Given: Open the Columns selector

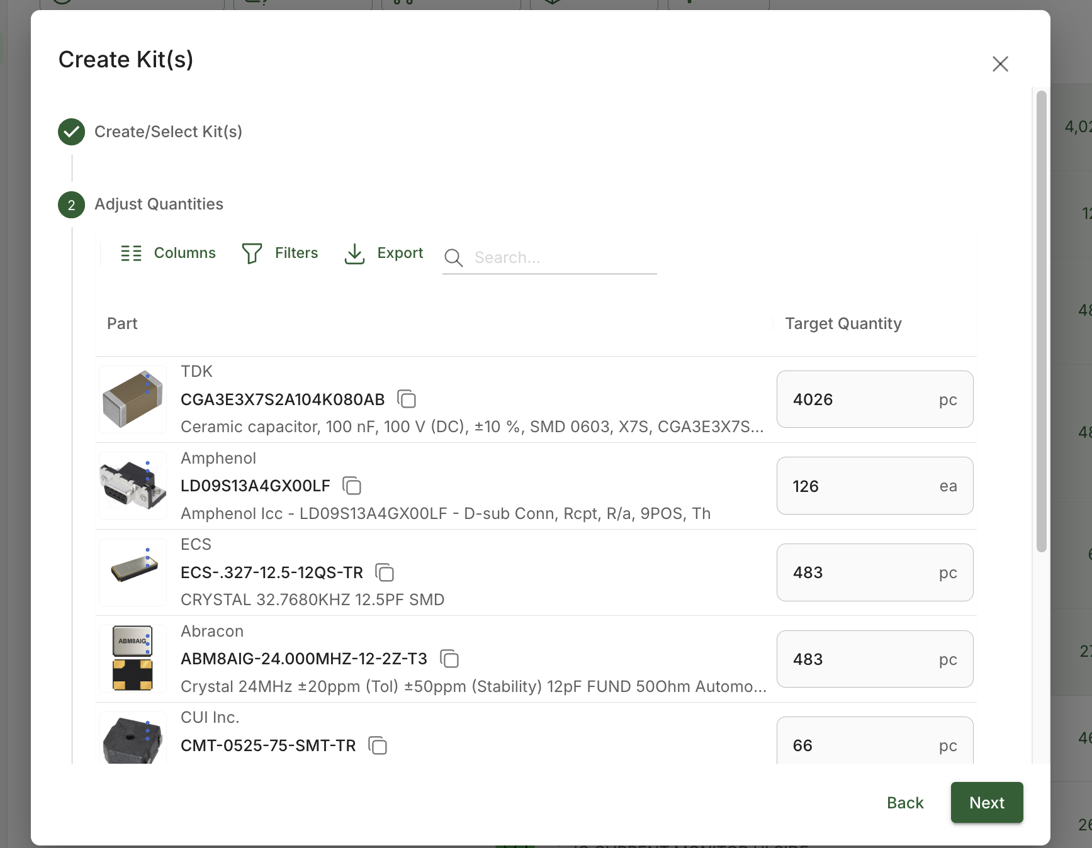Looking at the screenshot, I should [x=168, y=253].
